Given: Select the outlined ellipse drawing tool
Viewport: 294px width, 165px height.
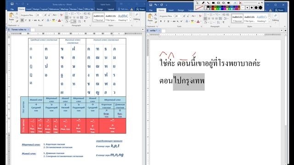Looking at the screenshot, I should [x=223, y=3].
